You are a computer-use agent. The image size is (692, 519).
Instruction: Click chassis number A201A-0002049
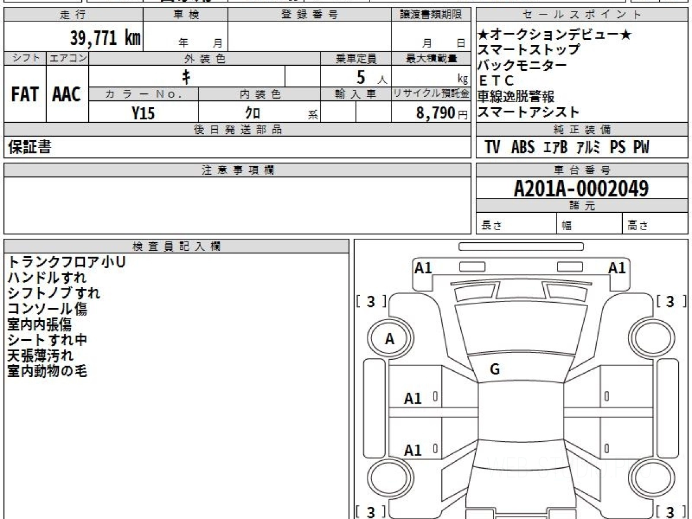tap(581, 188)
